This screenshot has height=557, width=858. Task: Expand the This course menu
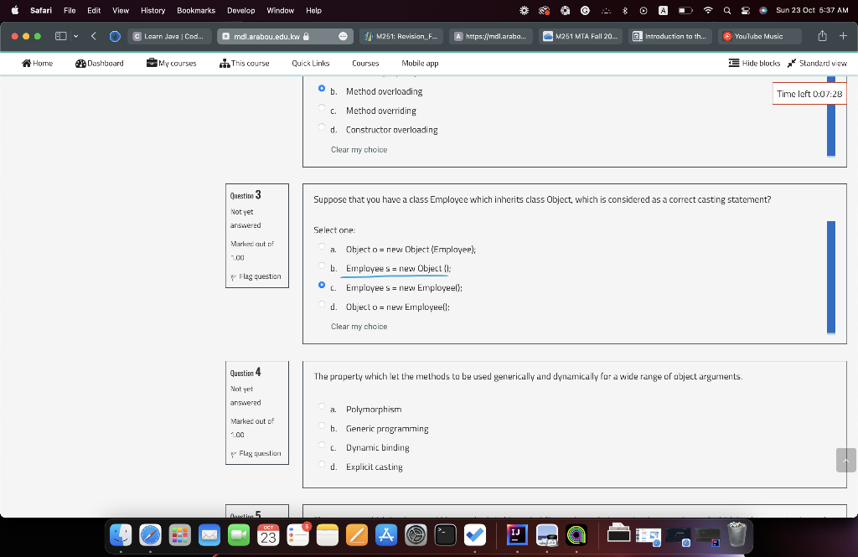point(244,64)
